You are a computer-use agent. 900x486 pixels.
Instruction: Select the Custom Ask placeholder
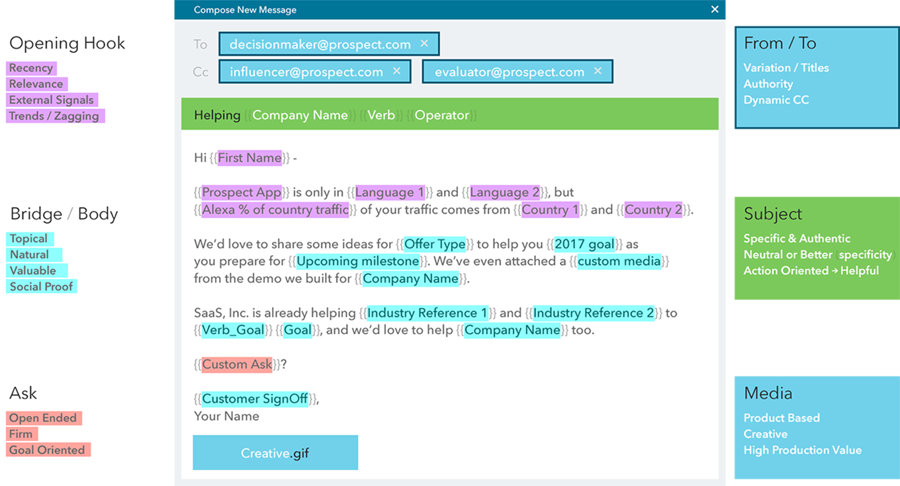coord(237,364)
